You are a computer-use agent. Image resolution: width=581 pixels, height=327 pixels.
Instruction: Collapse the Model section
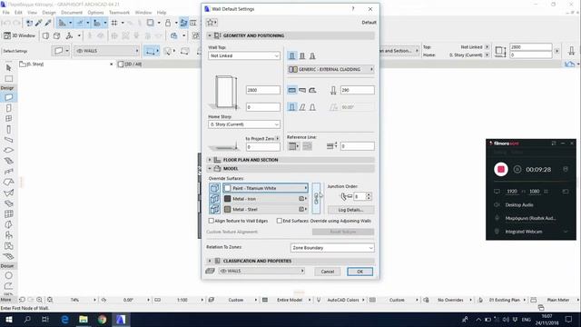pos(210,169)
